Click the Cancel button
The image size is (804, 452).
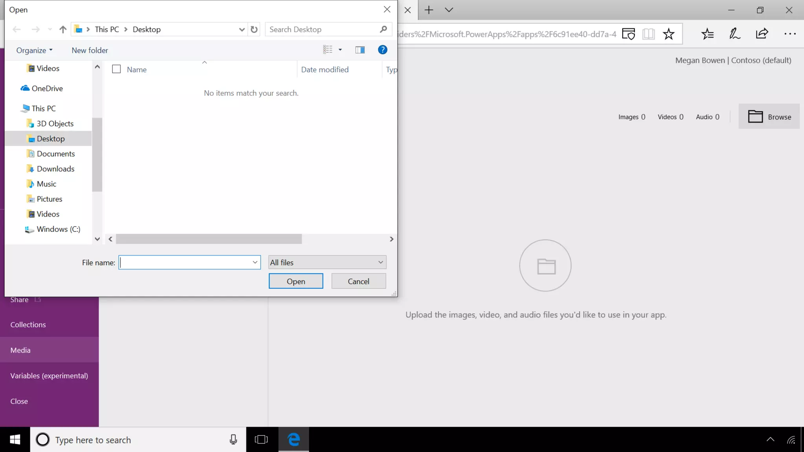(358, 281)
